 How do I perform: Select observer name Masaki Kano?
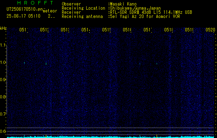(x=123, y=4)
